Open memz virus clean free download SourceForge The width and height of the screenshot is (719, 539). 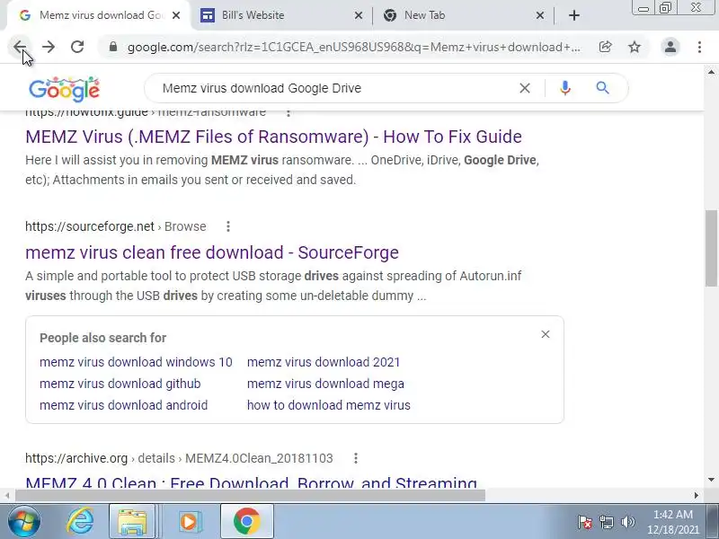coord(212,252)
